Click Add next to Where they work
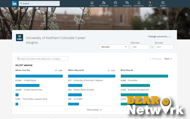 [x=111, y=71]
